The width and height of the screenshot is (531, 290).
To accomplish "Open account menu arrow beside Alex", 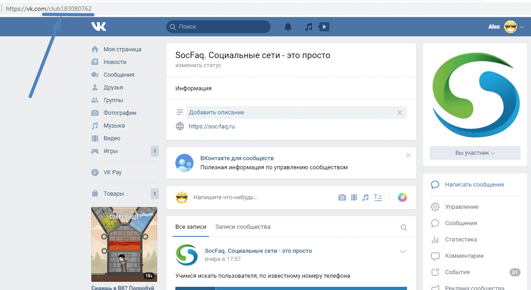I will (x=522, y=27).
